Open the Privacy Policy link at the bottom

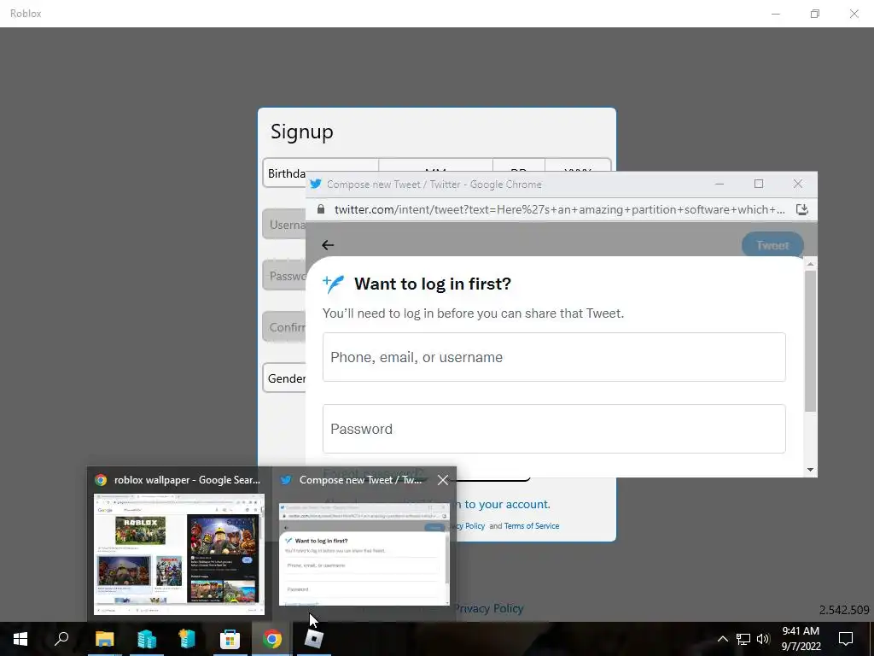(489, 608)
